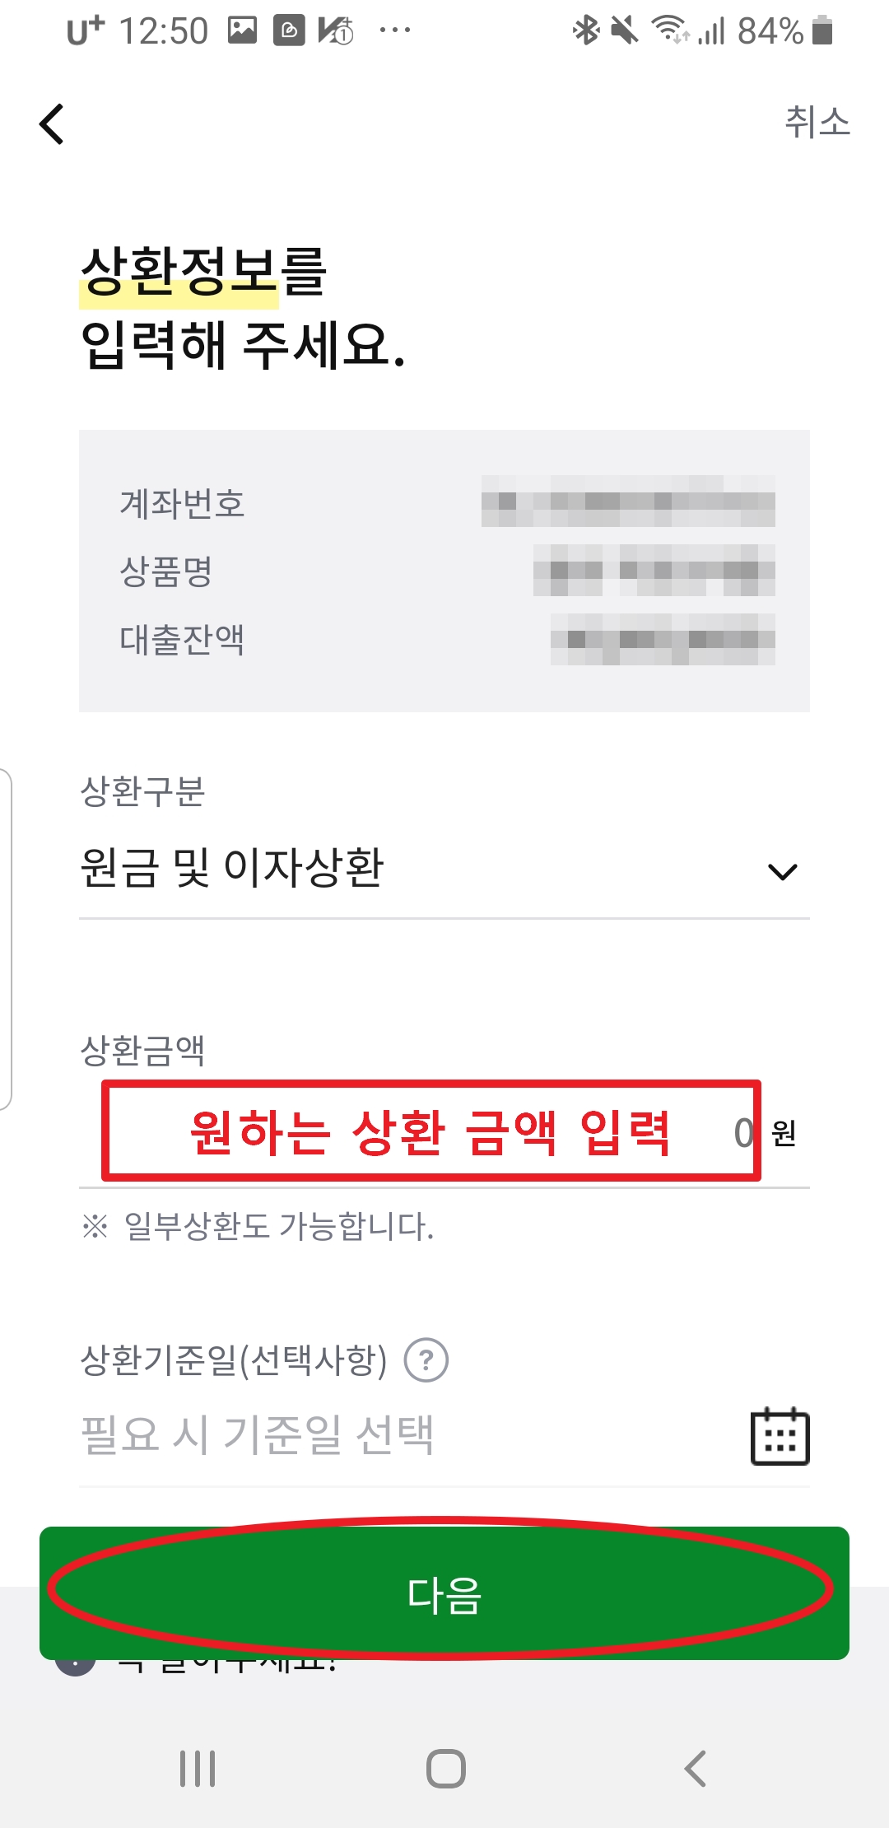Tap the gallery notification icon in status bar

click(x=242, y=30)
